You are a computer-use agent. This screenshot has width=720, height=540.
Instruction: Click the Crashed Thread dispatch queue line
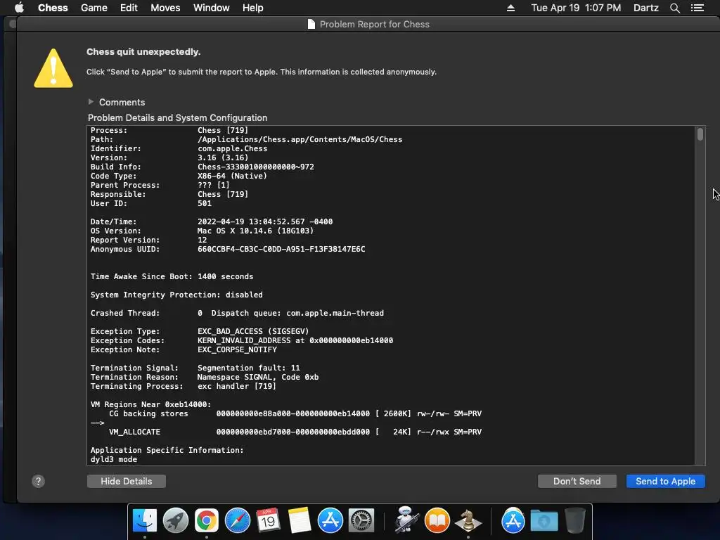pos(237,313)
